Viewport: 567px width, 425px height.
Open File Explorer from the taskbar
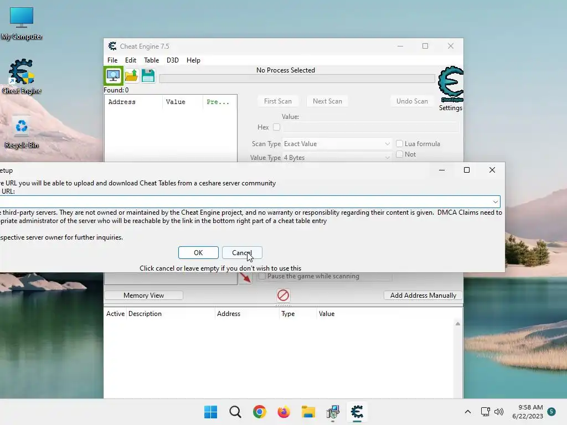coord(308,412)
